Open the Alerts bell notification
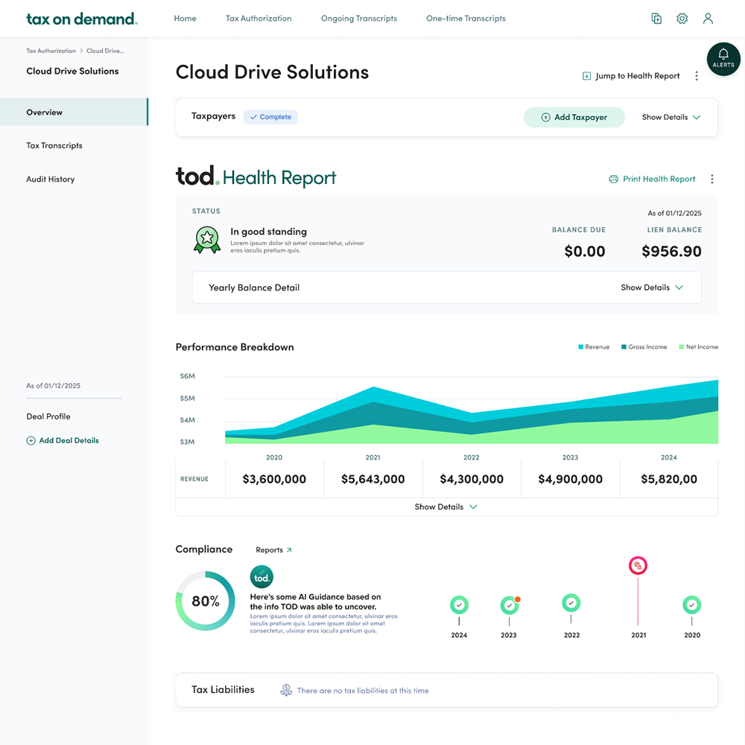745x745 pixels. point(723,58)
